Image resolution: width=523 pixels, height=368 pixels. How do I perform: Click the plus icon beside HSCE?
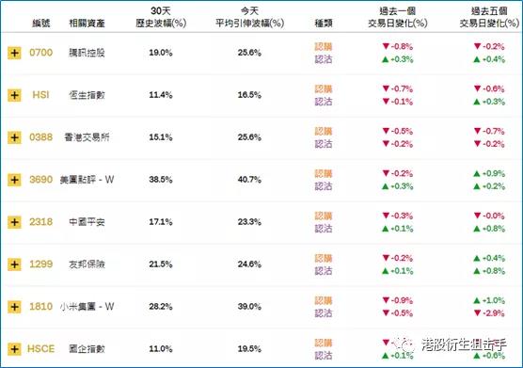(14, 349)
